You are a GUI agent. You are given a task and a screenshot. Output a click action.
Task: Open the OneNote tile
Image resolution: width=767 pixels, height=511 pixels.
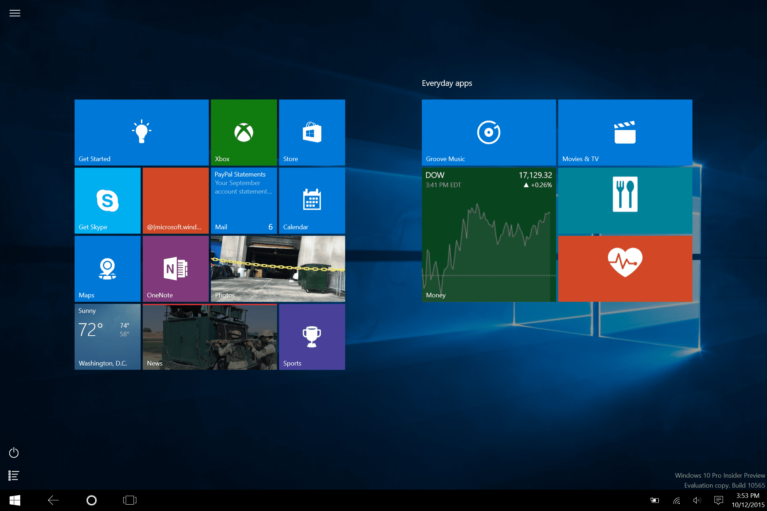coord(175,269)
